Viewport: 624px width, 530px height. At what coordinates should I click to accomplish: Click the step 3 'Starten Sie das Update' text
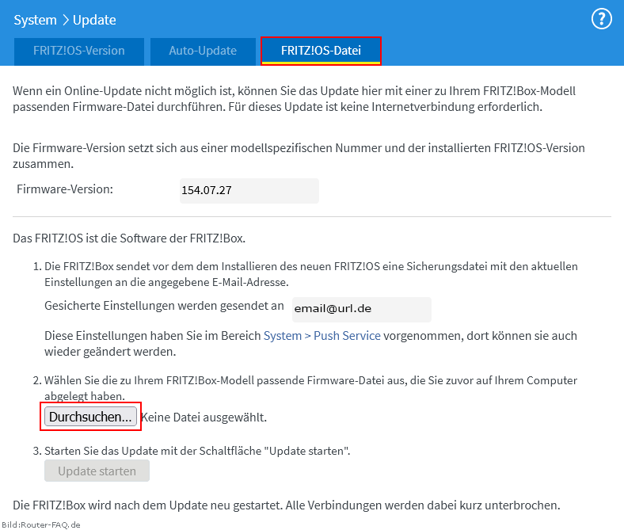[197, 451]
